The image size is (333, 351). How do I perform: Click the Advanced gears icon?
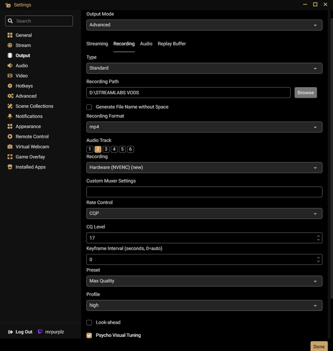pos(10,96)
